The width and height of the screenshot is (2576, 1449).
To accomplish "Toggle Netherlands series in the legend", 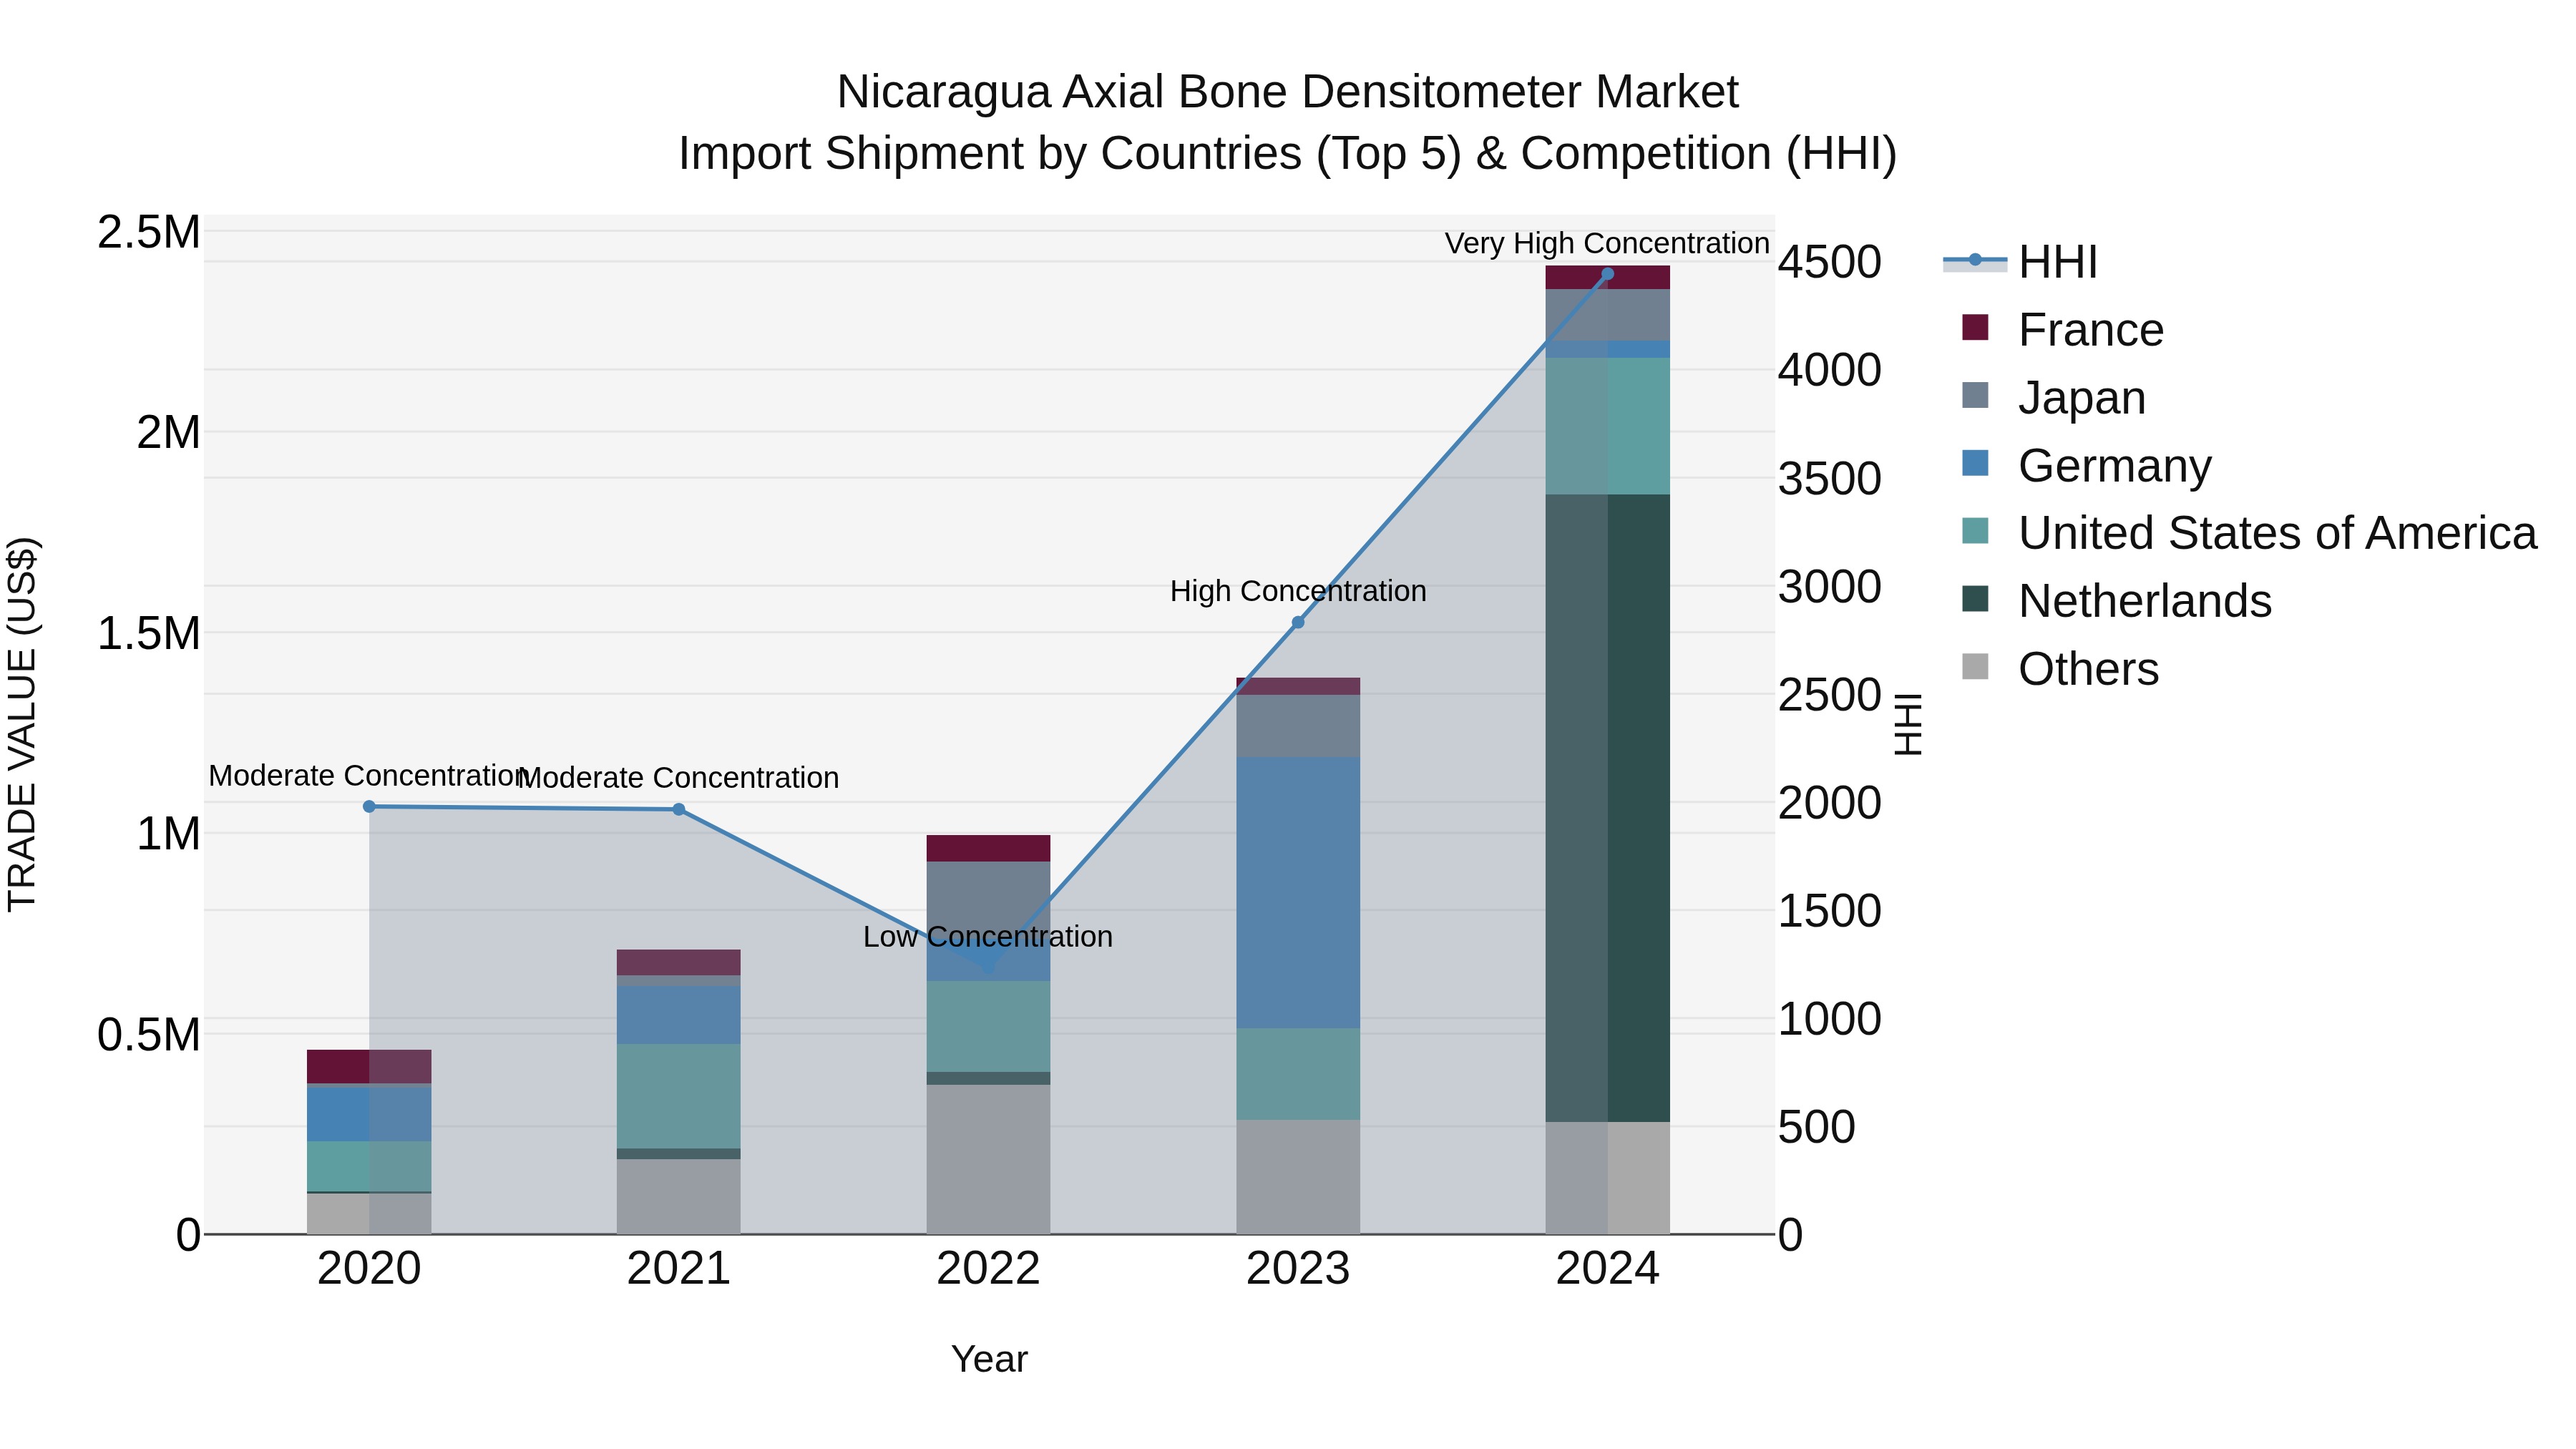I will (2117, 601).
